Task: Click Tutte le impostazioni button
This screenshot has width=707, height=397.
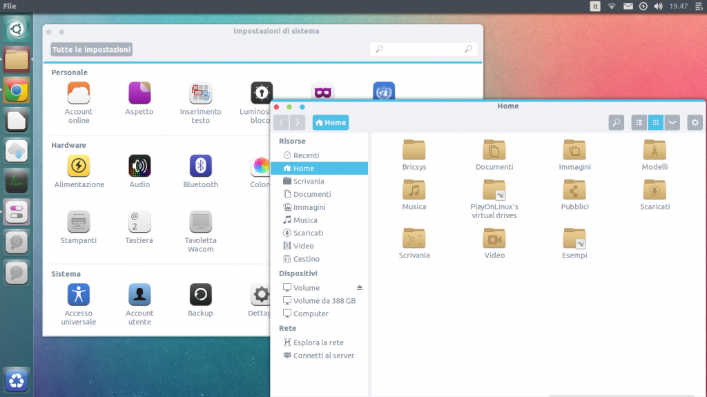Action: tap(91, 50)
